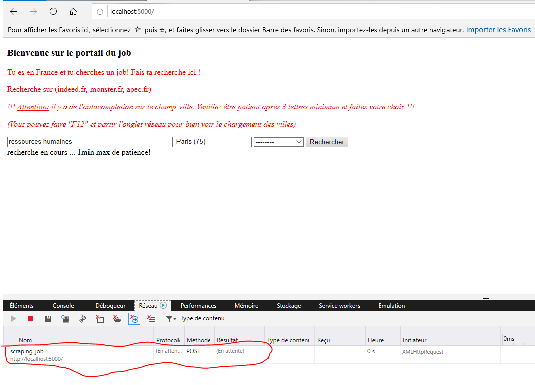
Task: Open the Émulation tab
Action: tap(391, 306)
